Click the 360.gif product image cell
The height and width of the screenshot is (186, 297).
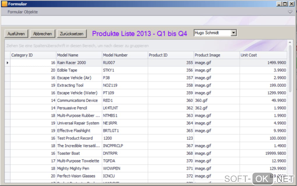(217, 100)
